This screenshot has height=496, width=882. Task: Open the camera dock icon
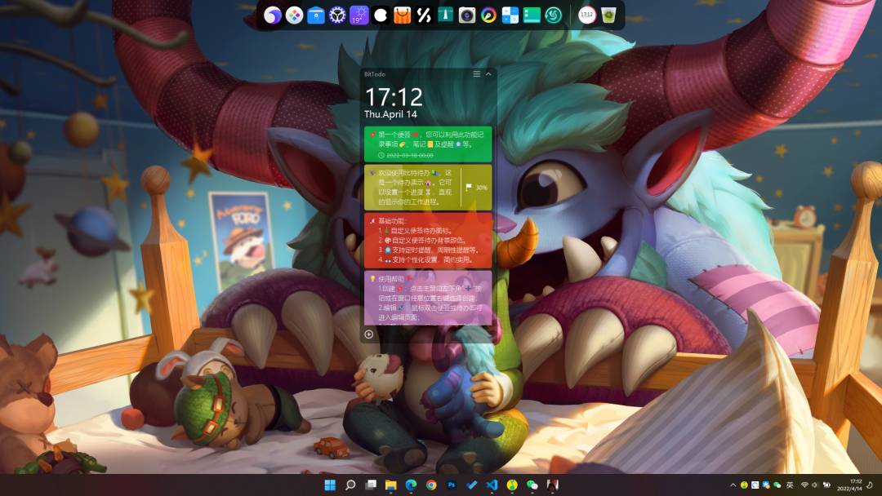pos(467,15)
